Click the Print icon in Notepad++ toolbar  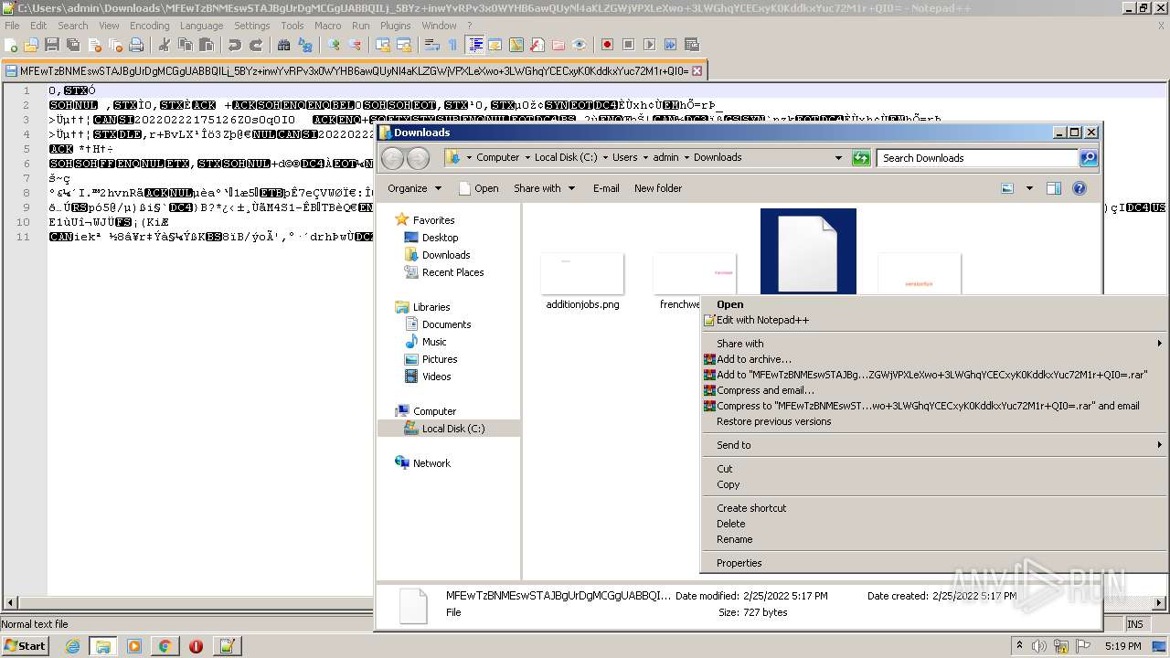(136, 44)
